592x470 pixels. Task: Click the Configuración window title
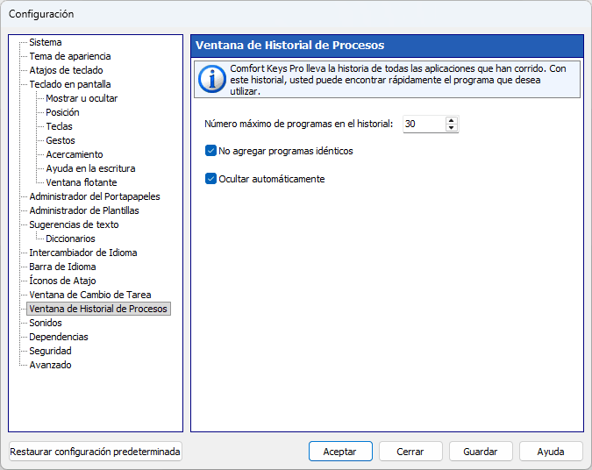click(41, 14)
